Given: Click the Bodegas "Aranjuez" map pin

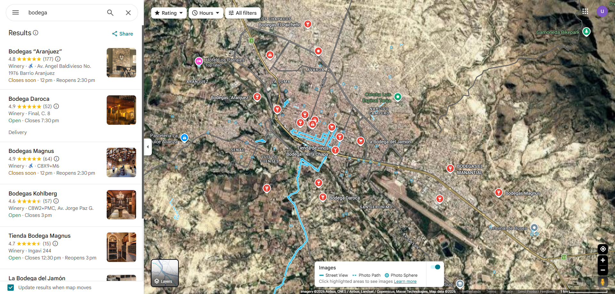Looking at the screenshot, I should click(x=257, y=97).
